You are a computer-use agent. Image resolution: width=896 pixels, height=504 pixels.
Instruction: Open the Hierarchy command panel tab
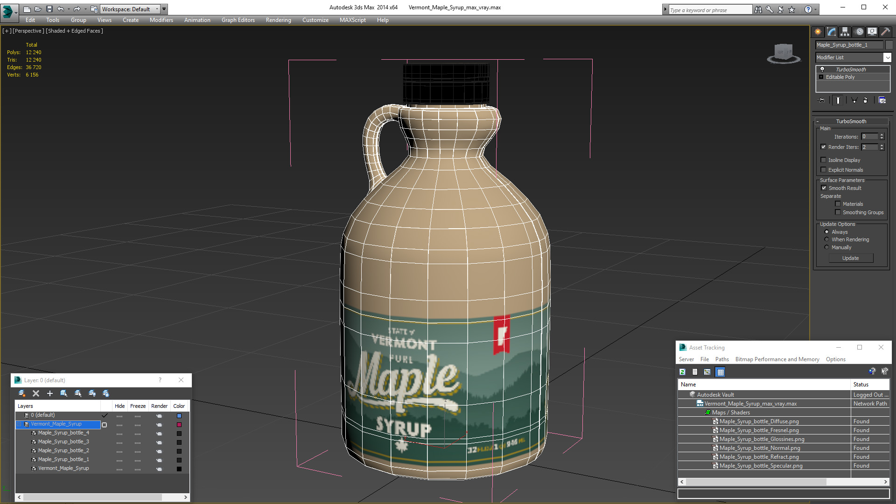point(845,32)
